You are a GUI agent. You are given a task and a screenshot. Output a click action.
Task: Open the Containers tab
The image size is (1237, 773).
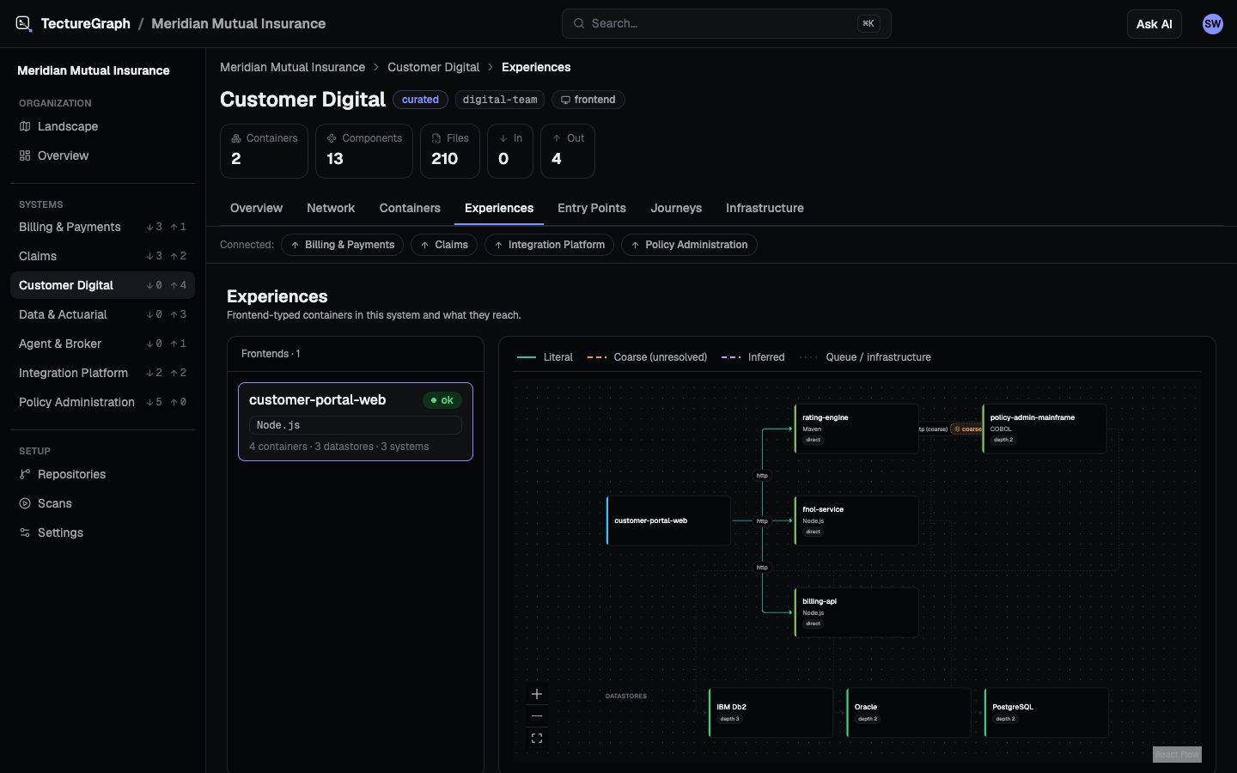[x=410, y=209]
